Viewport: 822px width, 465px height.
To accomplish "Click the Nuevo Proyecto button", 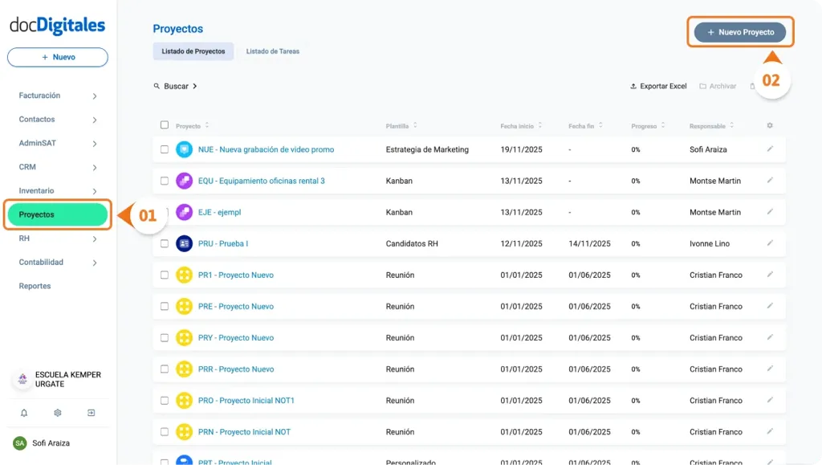I will [x=739, y=32].
